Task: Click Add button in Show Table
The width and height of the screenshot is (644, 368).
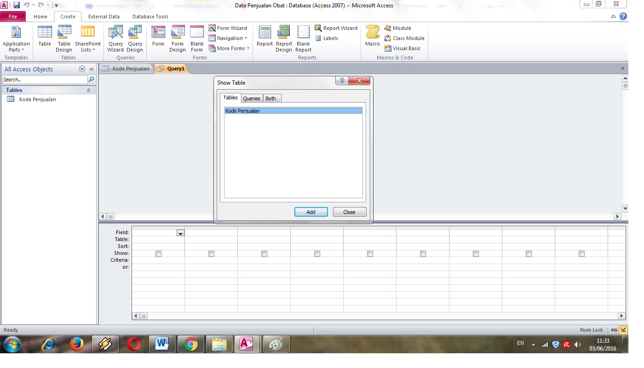Action: [311, 212]
